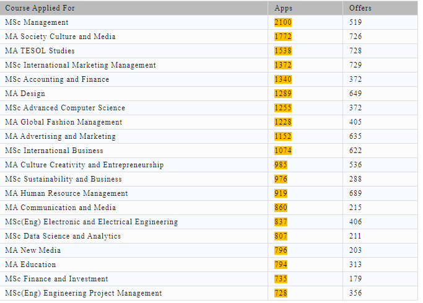The width and height of the screenshot is (423, 303).
Task: Click the highlighted 807 Apps value
Action: (281, 236)
